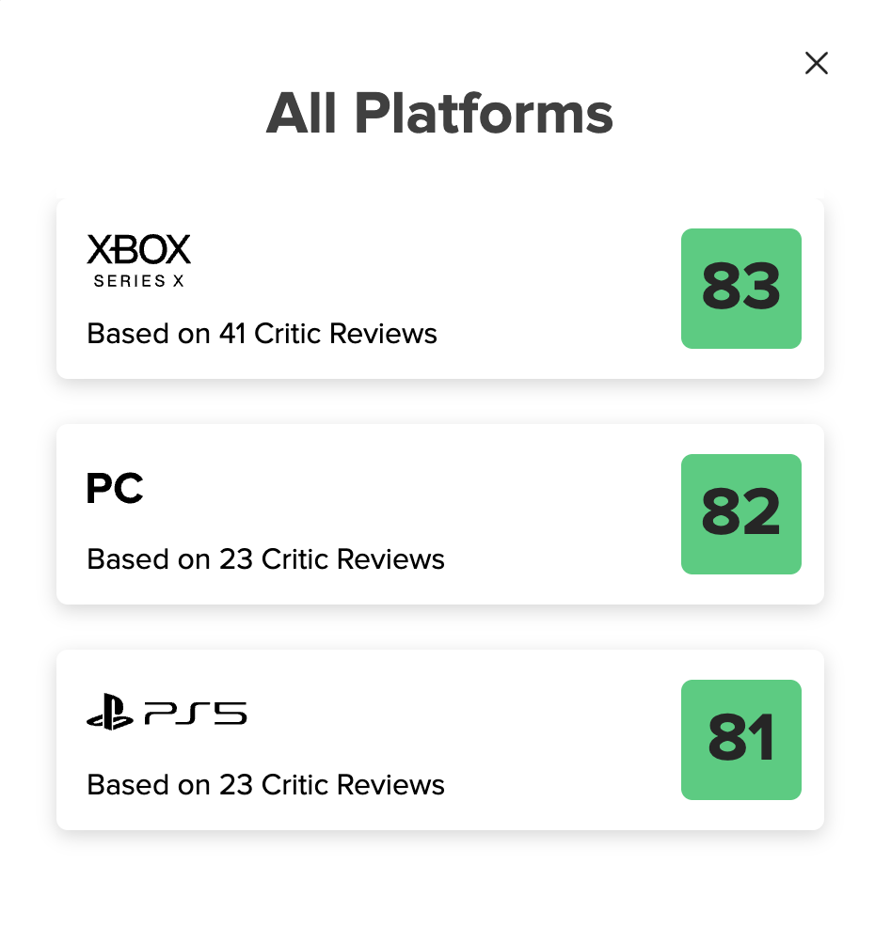875x927 pixels.
Task: Click the number 23 in PC review count
Action: point(236,559)
